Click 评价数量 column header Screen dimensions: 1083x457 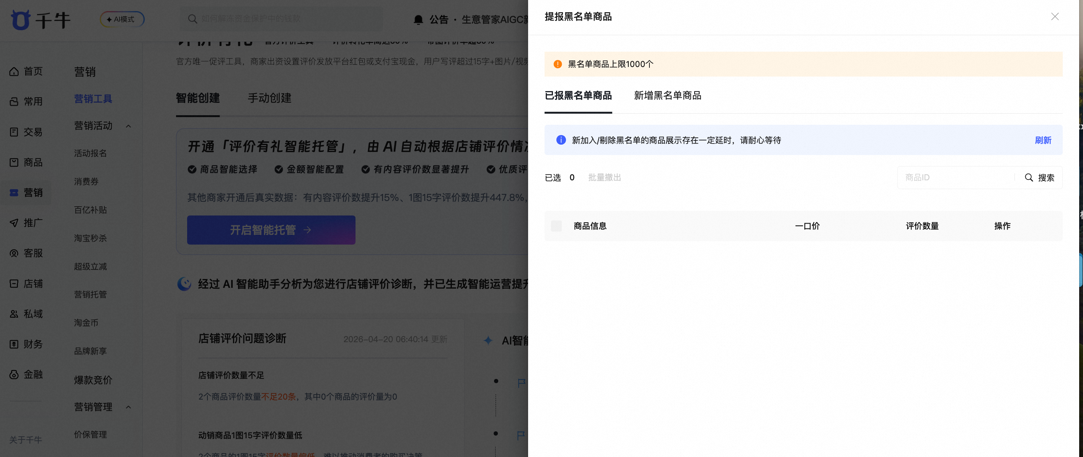922,226
